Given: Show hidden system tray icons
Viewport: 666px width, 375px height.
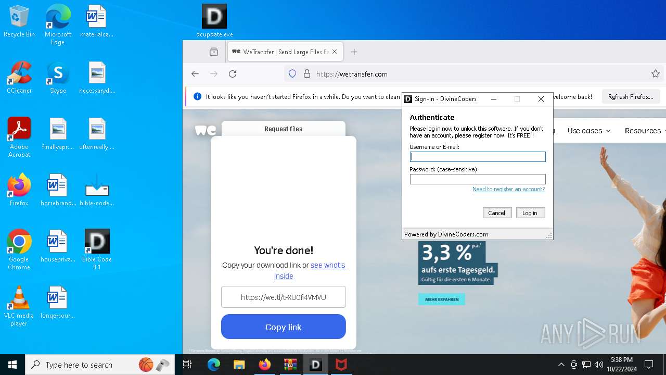Looking at the screenshot, I should (561, 365).
